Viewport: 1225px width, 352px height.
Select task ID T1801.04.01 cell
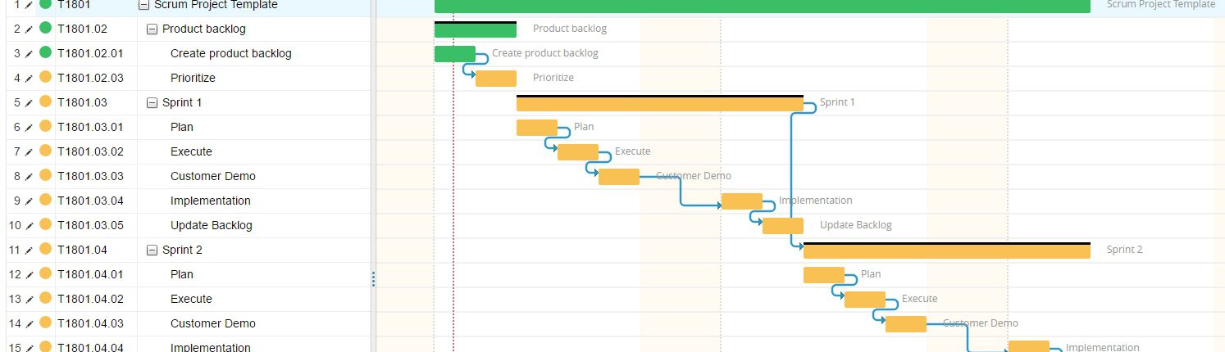(90, 275)
